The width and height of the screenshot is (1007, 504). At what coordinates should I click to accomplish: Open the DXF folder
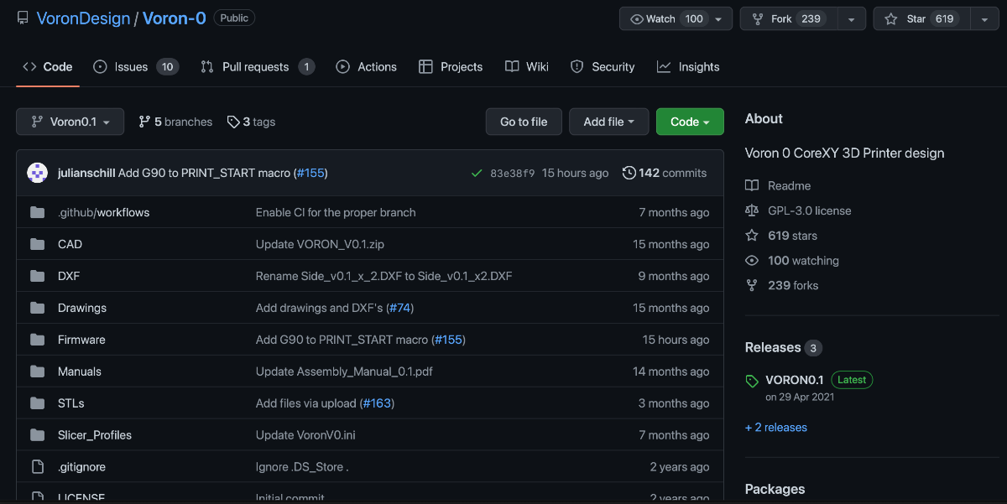pyautogui.click(x=69, y=276)
